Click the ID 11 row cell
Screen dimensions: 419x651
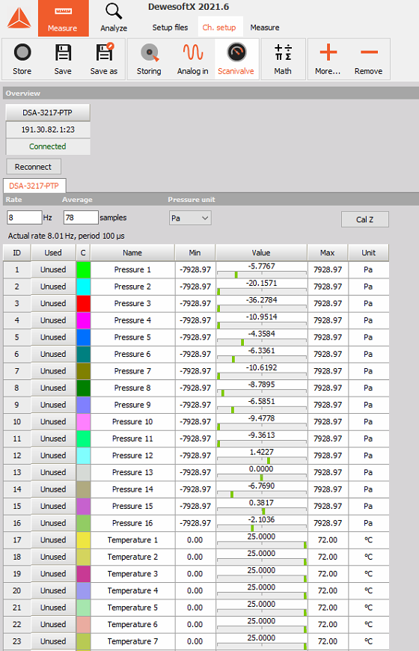pos(16,438)
